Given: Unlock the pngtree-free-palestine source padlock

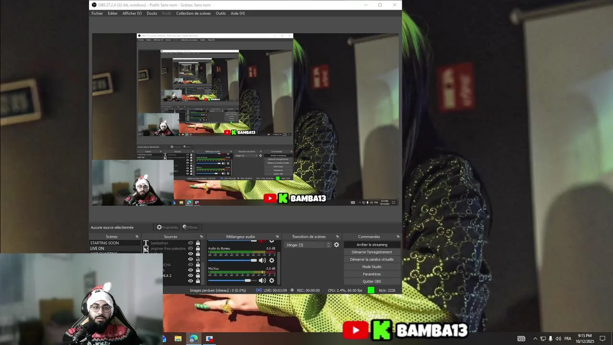Looking at the screenshot, I should coord(198,249).
